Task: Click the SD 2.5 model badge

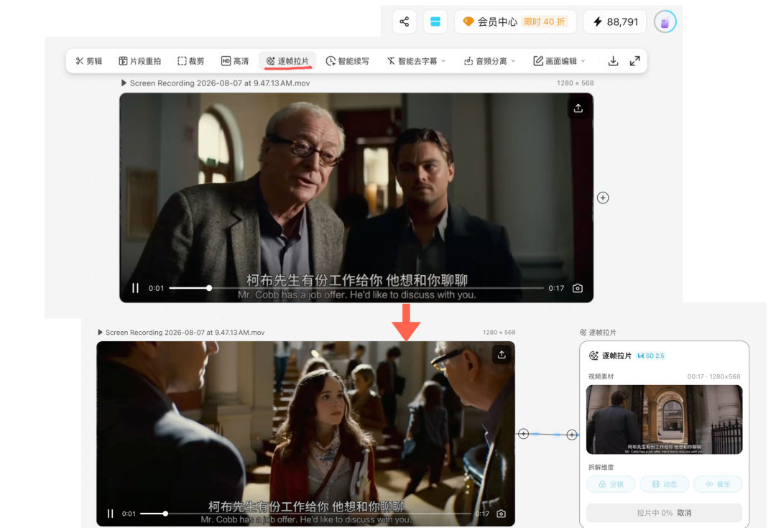Action: click(x=651, y=356)
